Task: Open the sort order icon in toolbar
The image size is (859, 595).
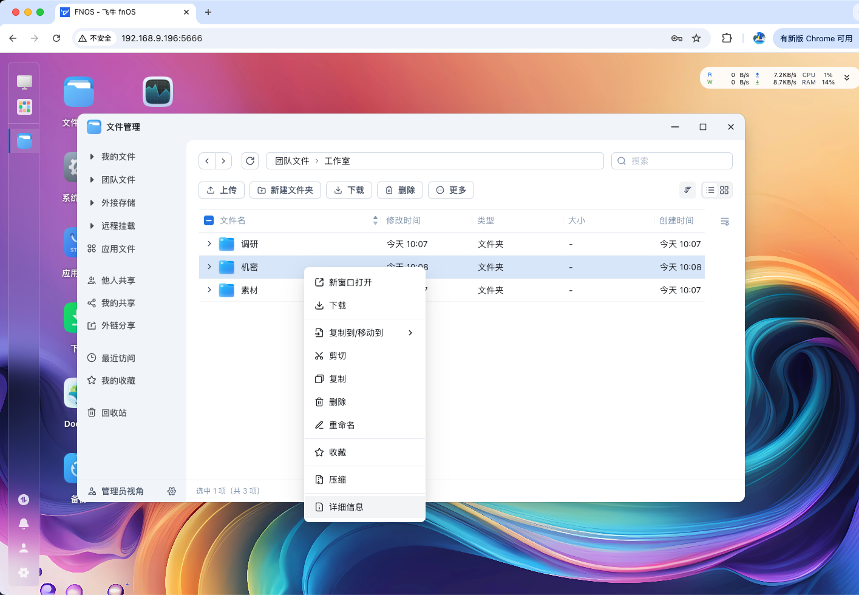Action: pos(687,190)
